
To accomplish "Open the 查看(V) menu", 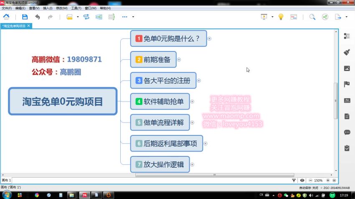I will point(34,8).
